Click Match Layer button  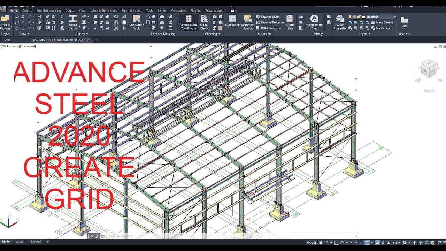pyautogui.click(x=380, y=28)
